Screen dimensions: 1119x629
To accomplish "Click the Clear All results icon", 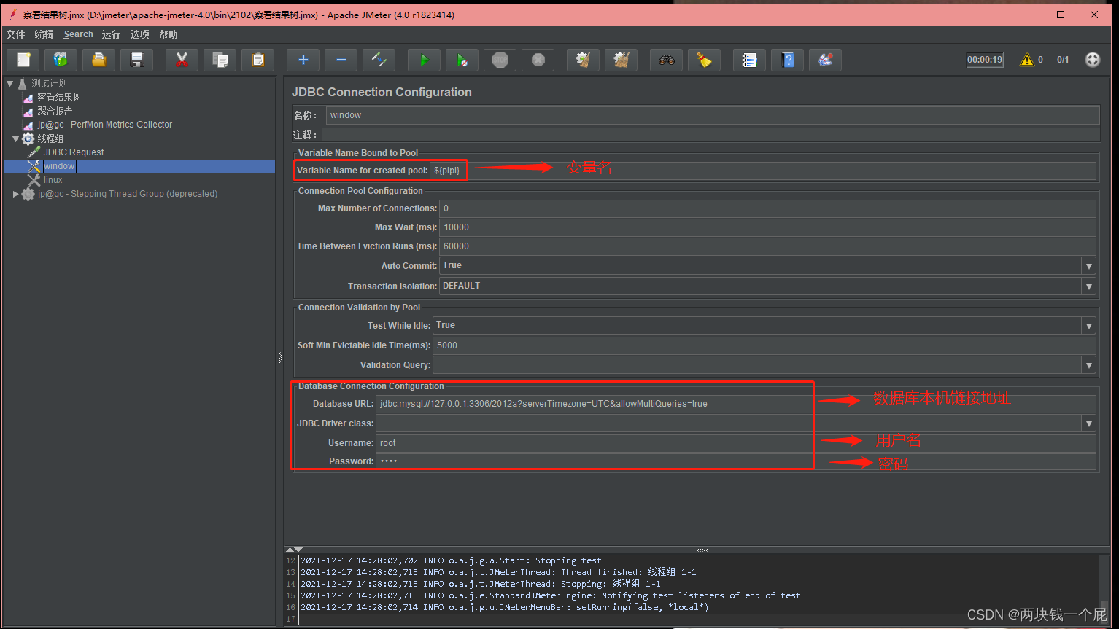I will tap(622, 60).
